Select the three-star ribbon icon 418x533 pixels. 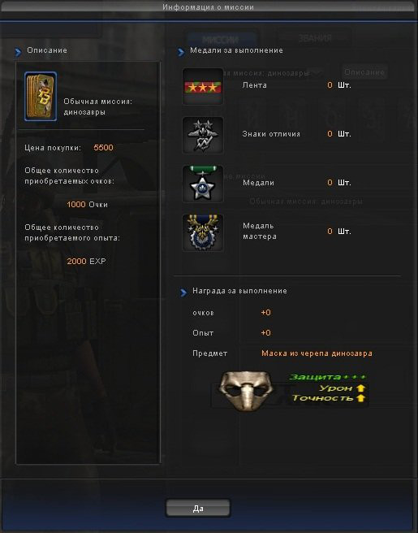click(x=203, y=86)
